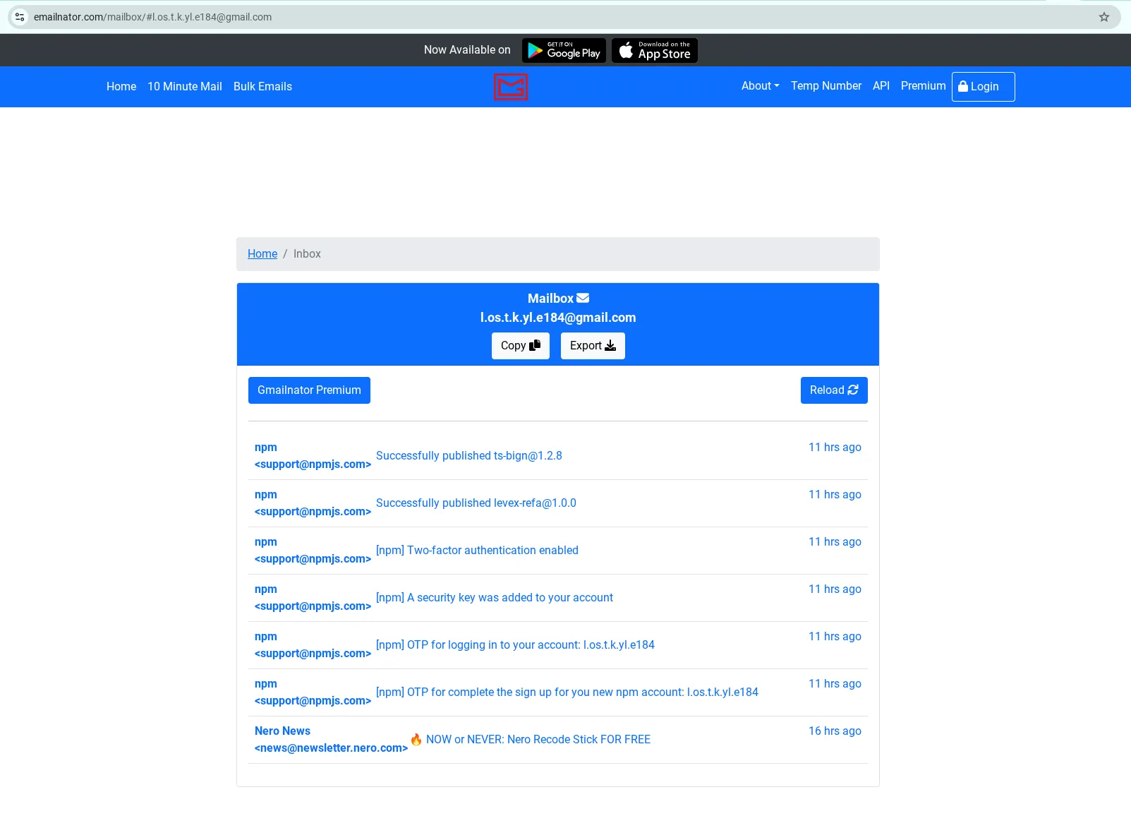The height and width of the screenshot is (816, 1131).
Task: Open the OTP login email from npm
Action: point(515,644)
